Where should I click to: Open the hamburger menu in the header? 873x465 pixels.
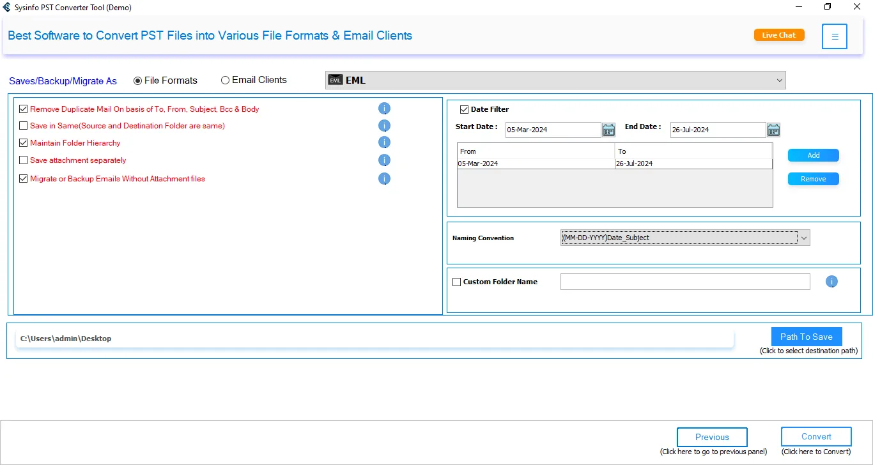(x=835, y=36)
